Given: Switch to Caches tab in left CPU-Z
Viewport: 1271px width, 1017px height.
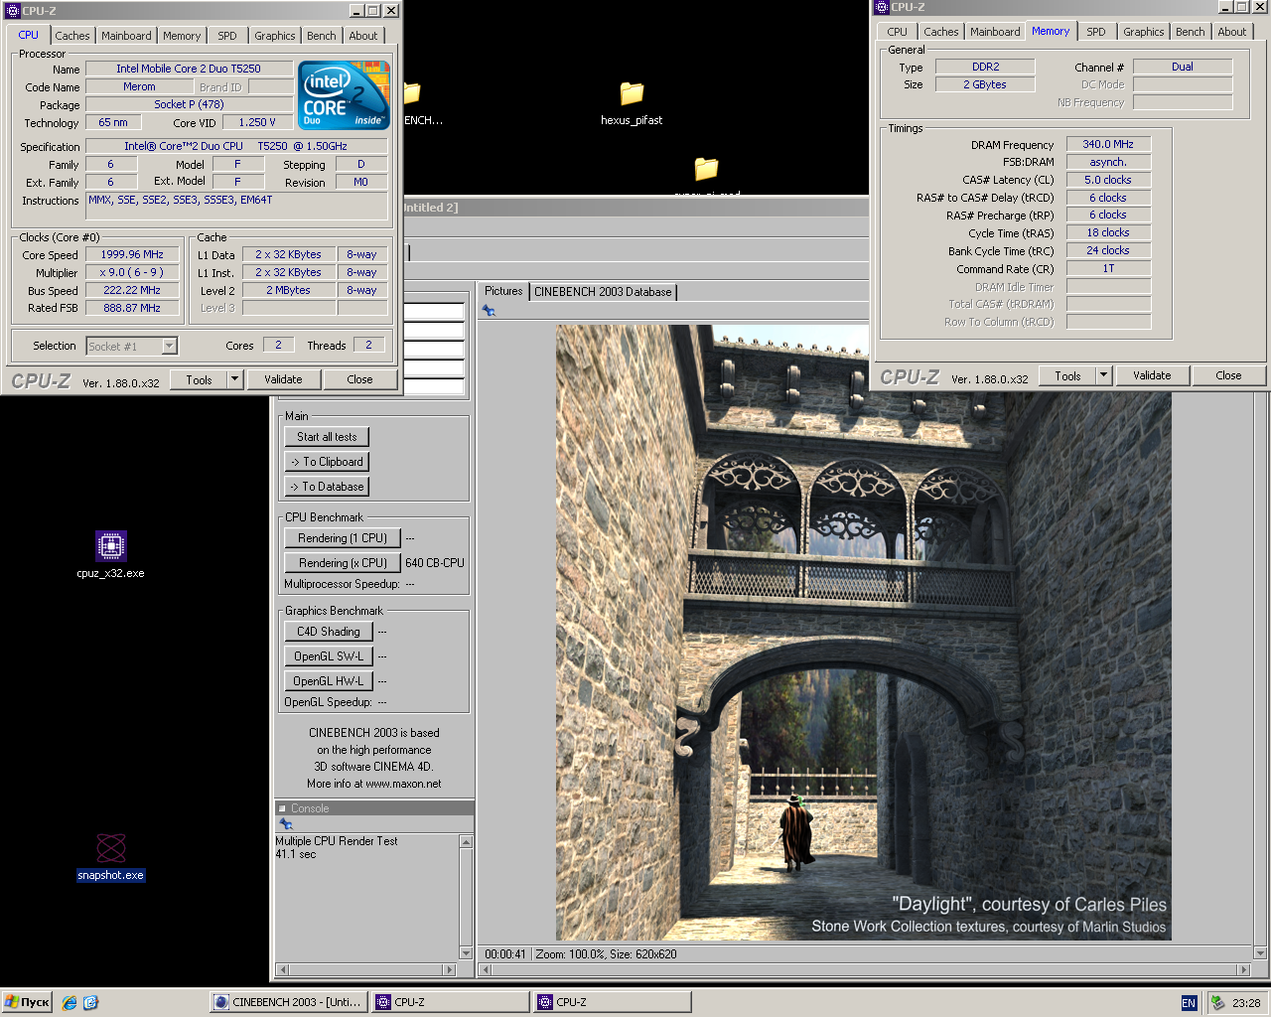Looking at the screenshot, I should tap(72, 36).
